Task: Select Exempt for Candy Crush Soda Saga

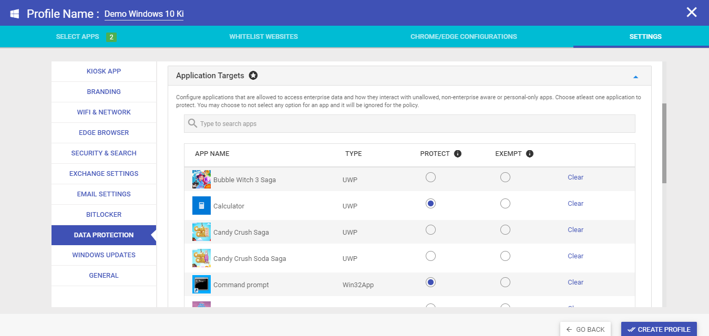Action: coord(505,256)
